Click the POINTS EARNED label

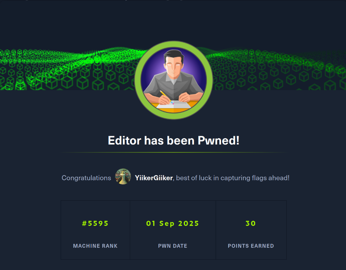[251, 246]
